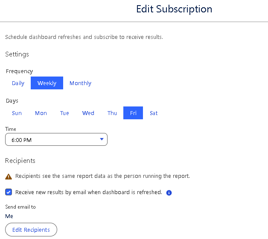Switch frequency to Monthly
The width and height of the screenshot is (268, 239).
[80, 83]
